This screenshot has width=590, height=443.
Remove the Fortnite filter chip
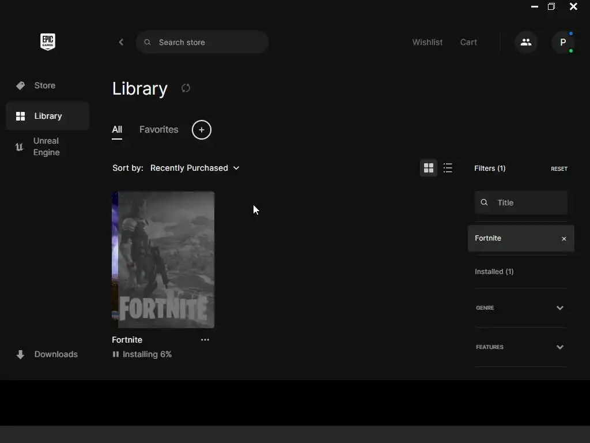pyautogui.click(x=563, y=239)
